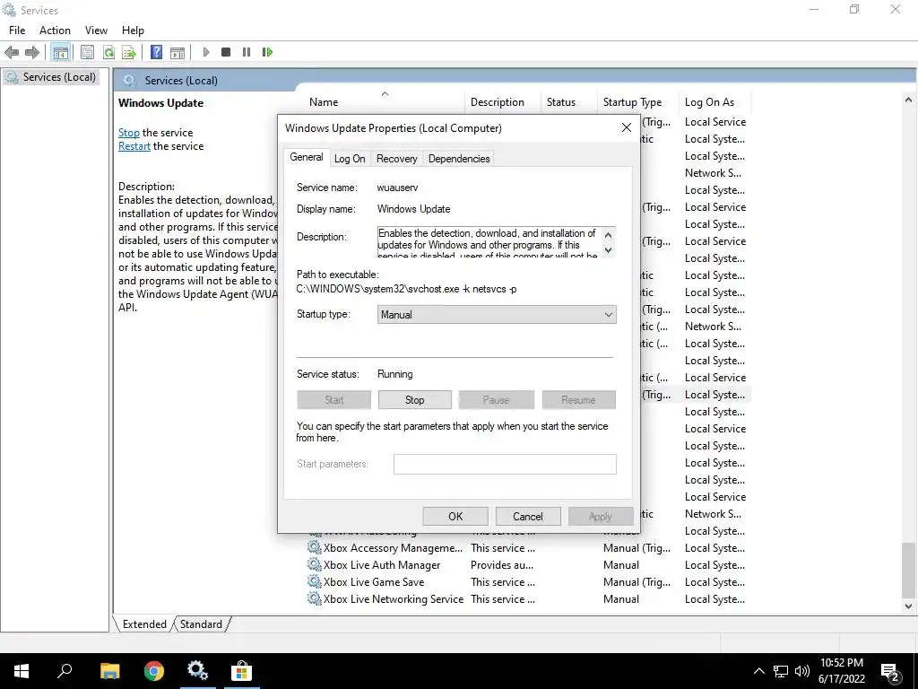Click the gear icon beside Xbox Accessory Management

point(315,548)
